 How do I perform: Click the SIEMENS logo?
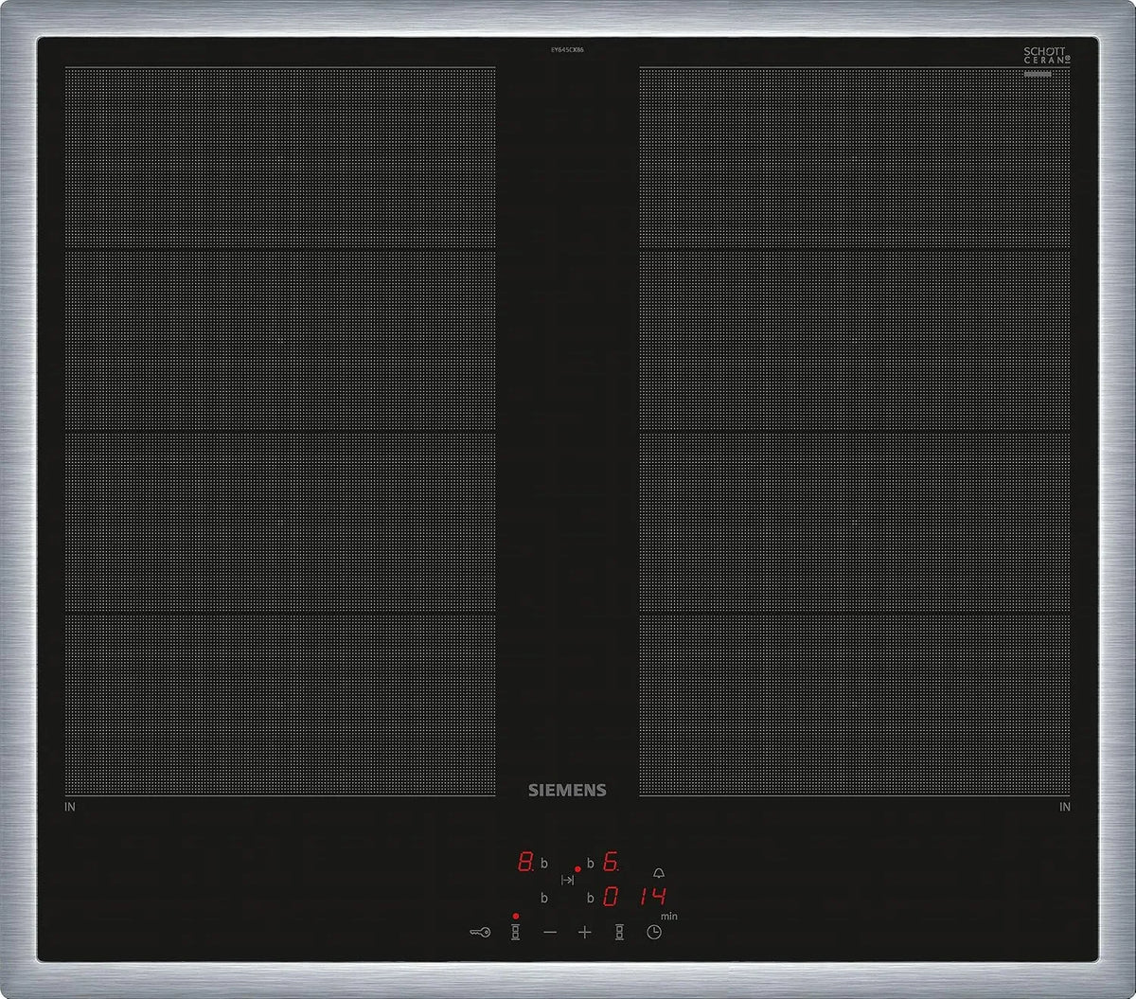(x=567, y=790)
